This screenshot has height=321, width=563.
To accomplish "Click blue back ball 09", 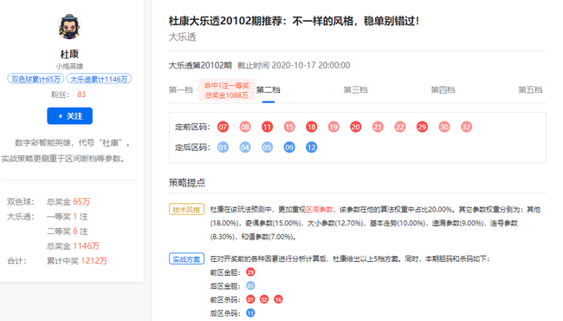I will point(289,147).
